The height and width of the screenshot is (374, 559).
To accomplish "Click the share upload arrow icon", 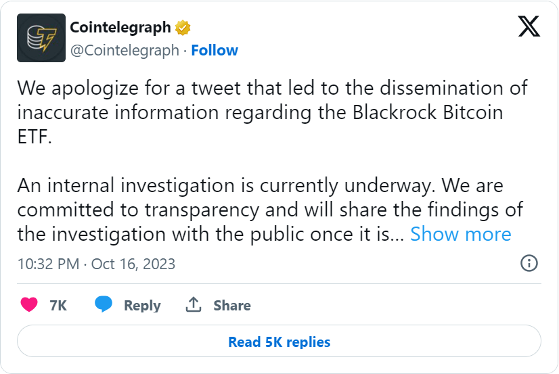I will click(194, 305).
